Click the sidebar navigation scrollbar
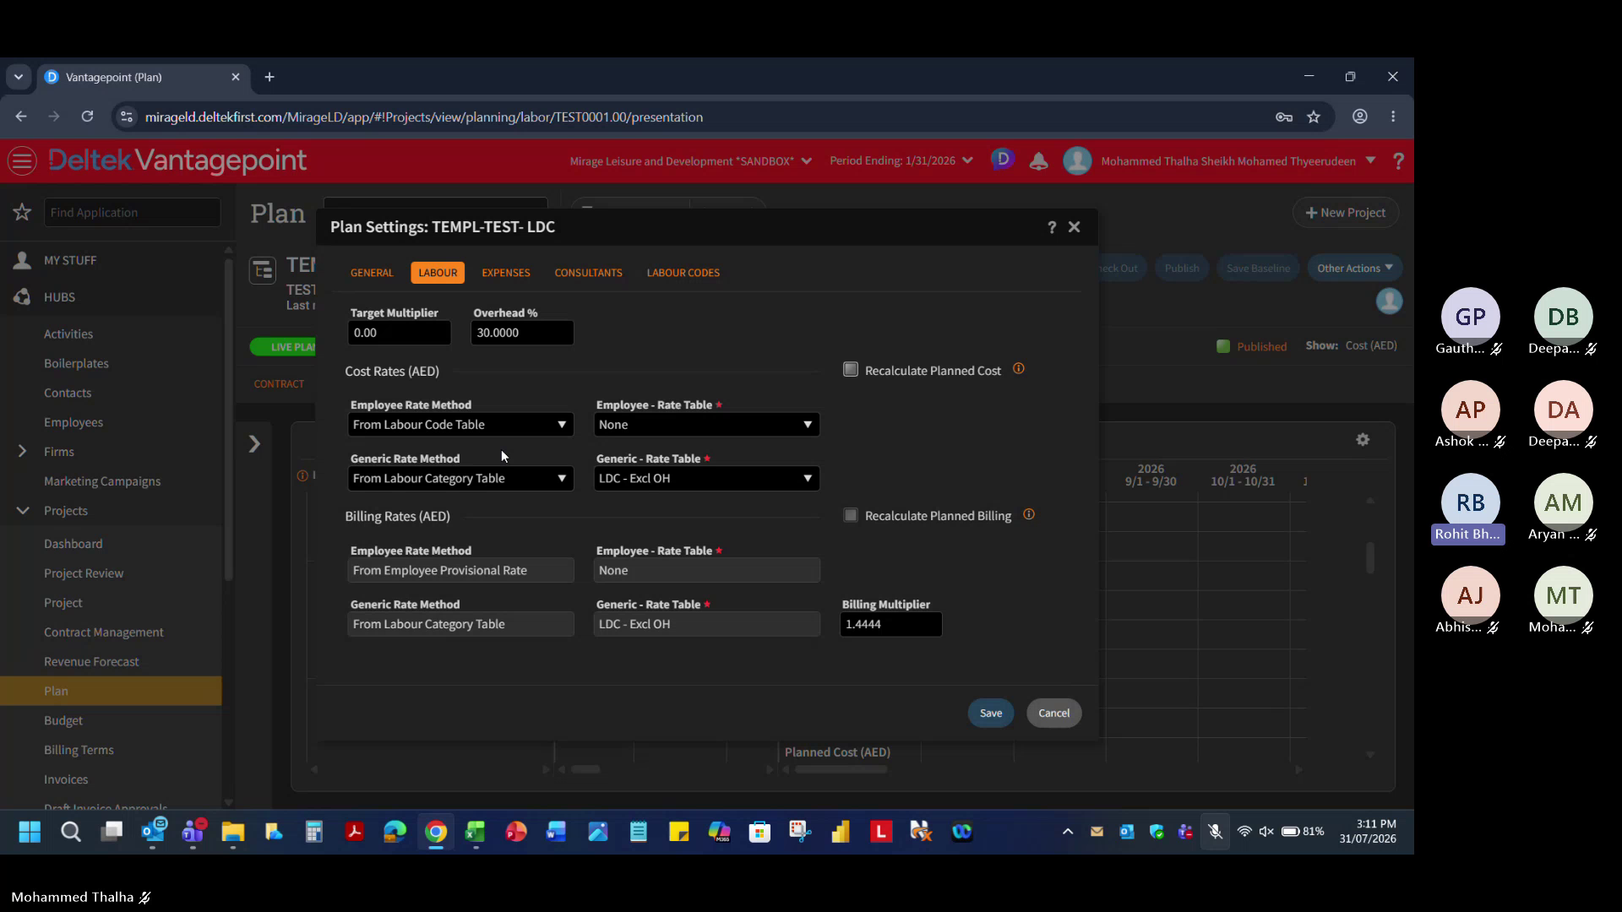The image size is (1622, 912). point(228,421)
